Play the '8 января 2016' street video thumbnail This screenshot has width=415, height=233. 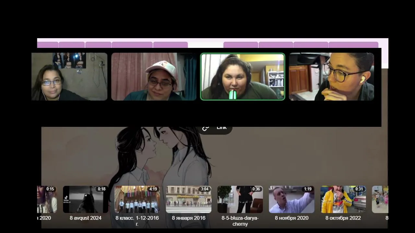pos(189,199)
